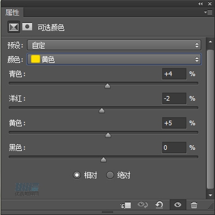Click the panel resize grip corner
Image resolution: width=215 pixels, height=215 pixels.
211,206
